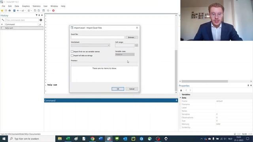Open File Explorer from the taskbar
The width and height of the screenshot is (253, 142).
point(60,138)
